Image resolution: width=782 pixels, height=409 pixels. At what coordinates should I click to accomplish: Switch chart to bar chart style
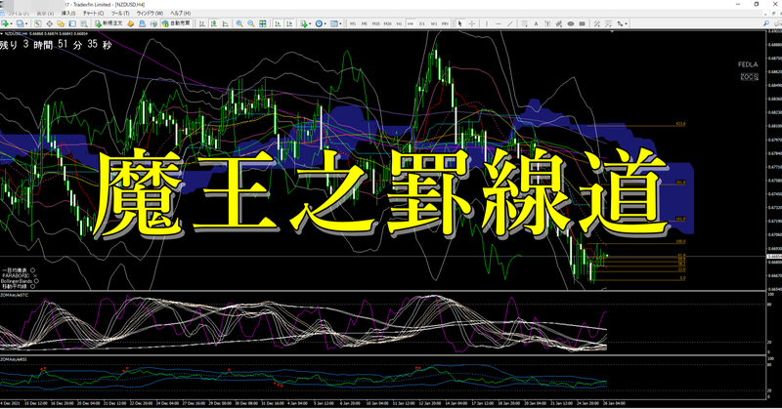[x=202, y=23]
